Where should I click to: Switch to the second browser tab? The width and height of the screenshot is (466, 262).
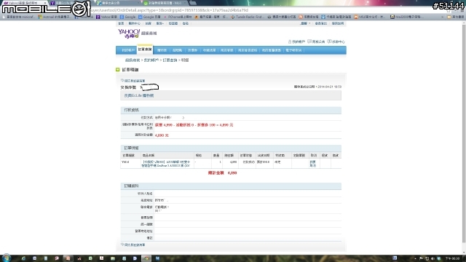coord(71,3)
